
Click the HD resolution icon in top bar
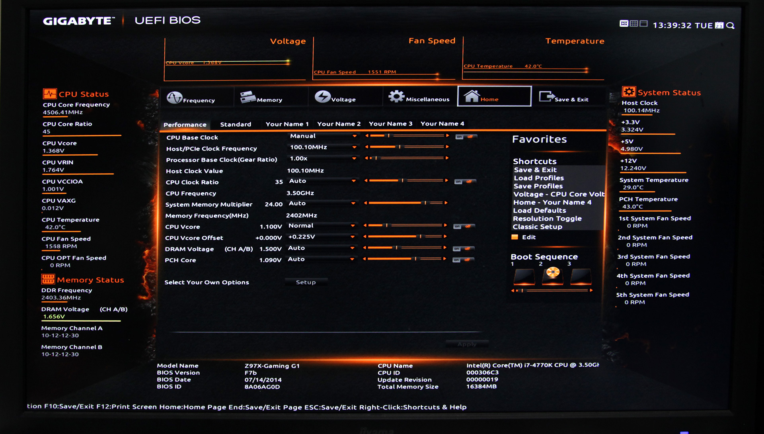624,23
